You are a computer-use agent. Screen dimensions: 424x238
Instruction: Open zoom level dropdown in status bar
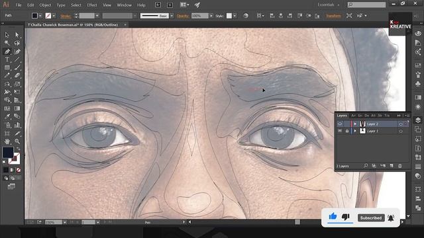coord(65,222)
